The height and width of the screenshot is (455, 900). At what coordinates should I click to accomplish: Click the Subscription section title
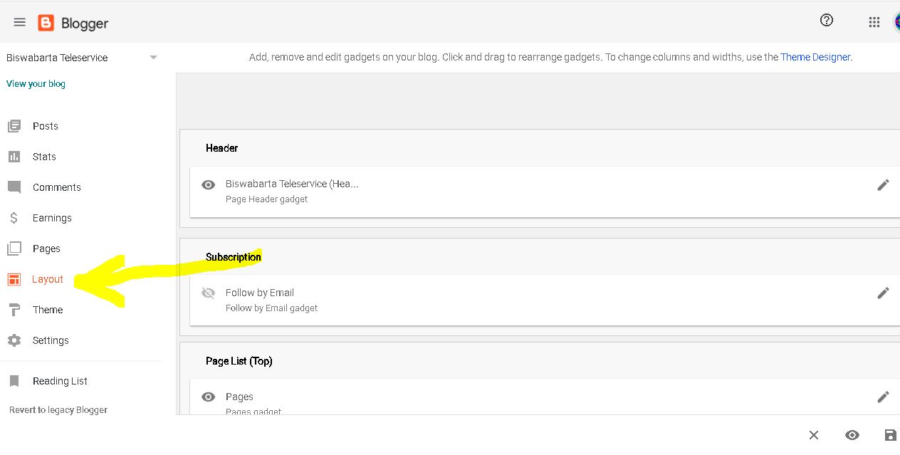coord(234,257)
